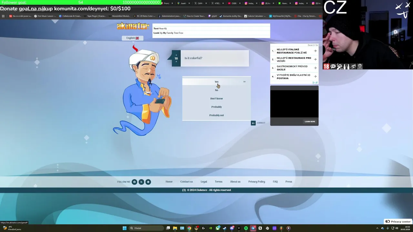Open the clock and date in the tray
The image size is (413, 232).
point(405,228)
